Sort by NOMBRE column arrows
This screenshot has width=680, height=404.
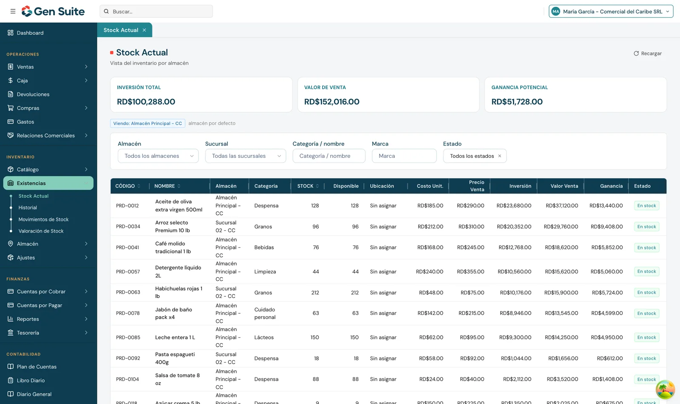(x=179, y=186)
